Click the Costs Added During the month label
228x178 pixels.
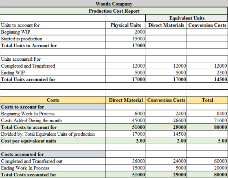pyautogui.click(x=31, y=121)
